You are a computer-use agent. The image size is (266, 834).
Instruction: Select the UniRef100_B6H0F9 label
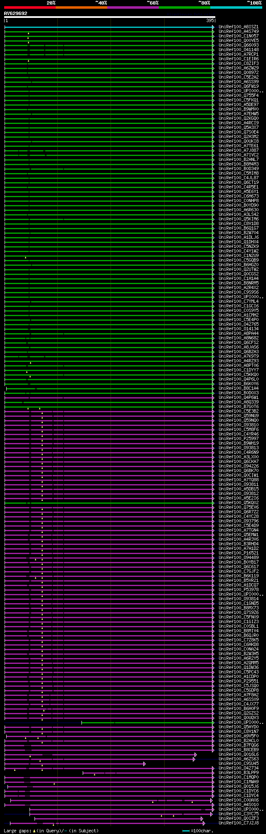tap(239, 709)
